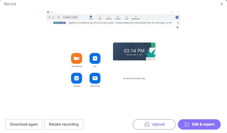Click the Get Offer link

(x=168, y=23)
